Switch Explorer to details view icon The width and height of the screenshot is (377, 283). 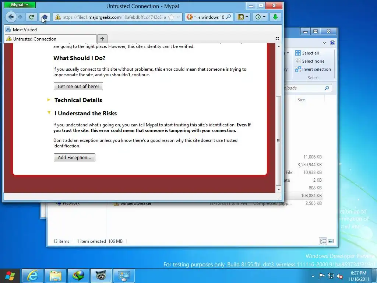coord(323,241)
